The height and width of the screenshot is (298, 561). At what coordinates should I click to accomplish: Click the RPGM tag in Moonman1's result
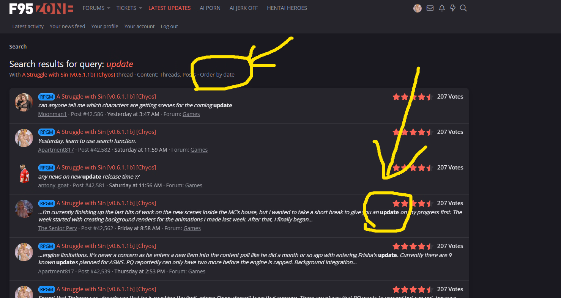point(47,97)
